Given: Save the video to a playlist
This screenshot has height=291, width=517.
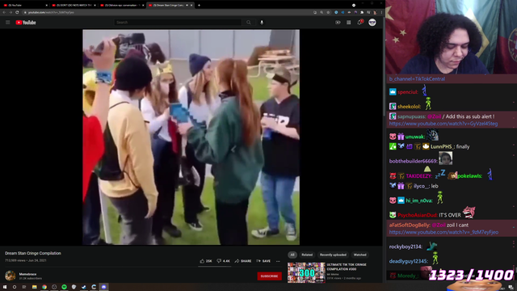Looking at the screenshot, I should coord(263,261).
